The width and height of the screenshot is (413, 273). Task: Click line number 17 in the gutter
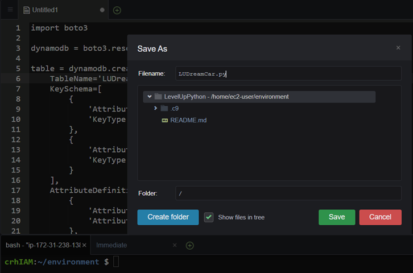pos(16,191)
